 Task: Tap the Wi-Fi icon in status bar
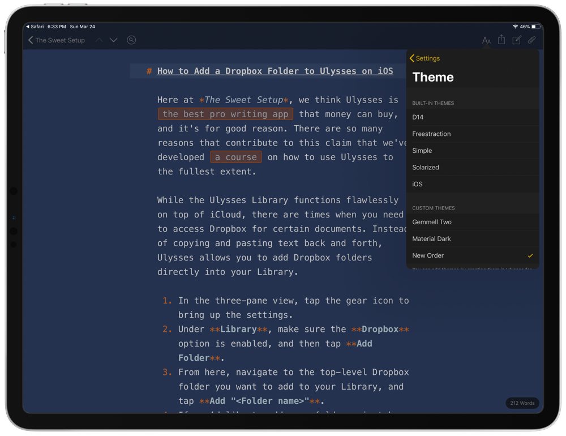pos(515,27)
